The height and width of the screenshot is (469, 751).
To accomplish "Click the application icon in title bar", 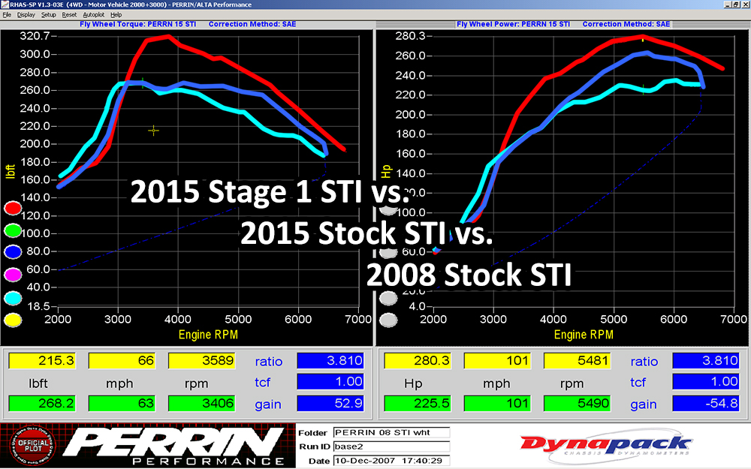I will pos(5,5).
